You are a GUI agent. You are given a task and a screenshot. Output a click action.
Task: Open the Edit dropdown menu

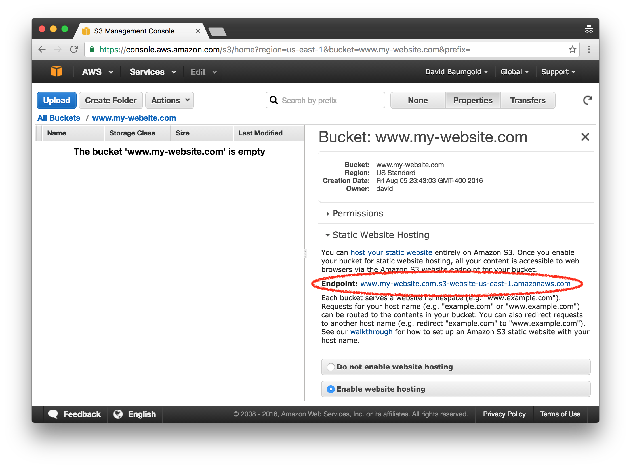tap(204, 72)
